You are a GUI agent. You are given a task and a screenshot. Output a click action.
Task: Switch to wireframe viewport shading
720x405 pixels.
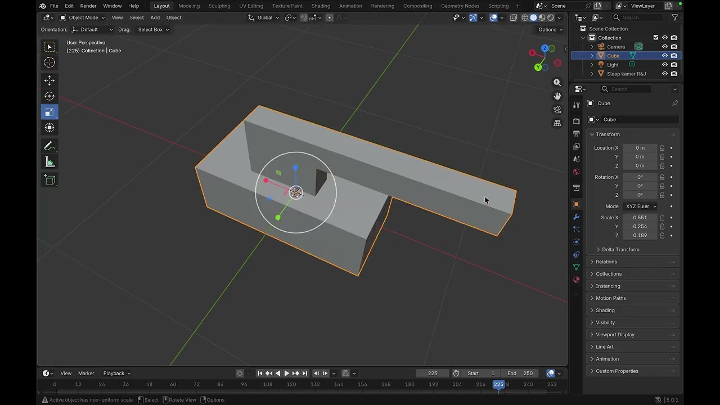tap(525, 17)
